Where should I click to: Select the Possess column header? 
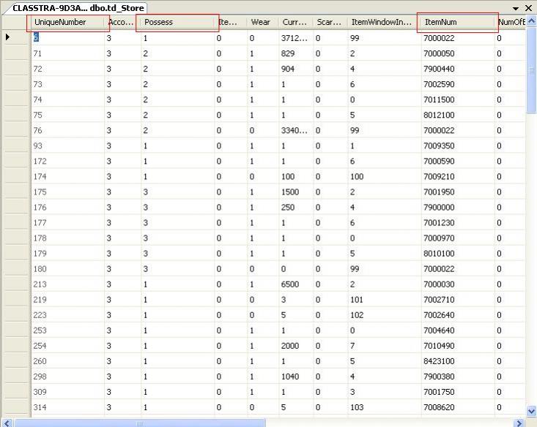(177, 23)
